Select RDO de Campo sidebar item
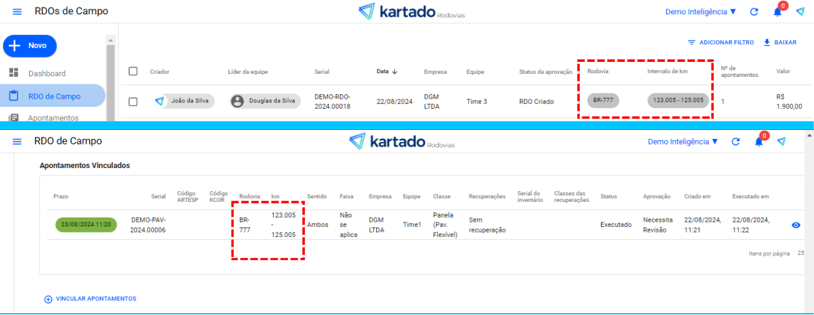The width and height of the screenshot is (814, 315). click(54, 96)
